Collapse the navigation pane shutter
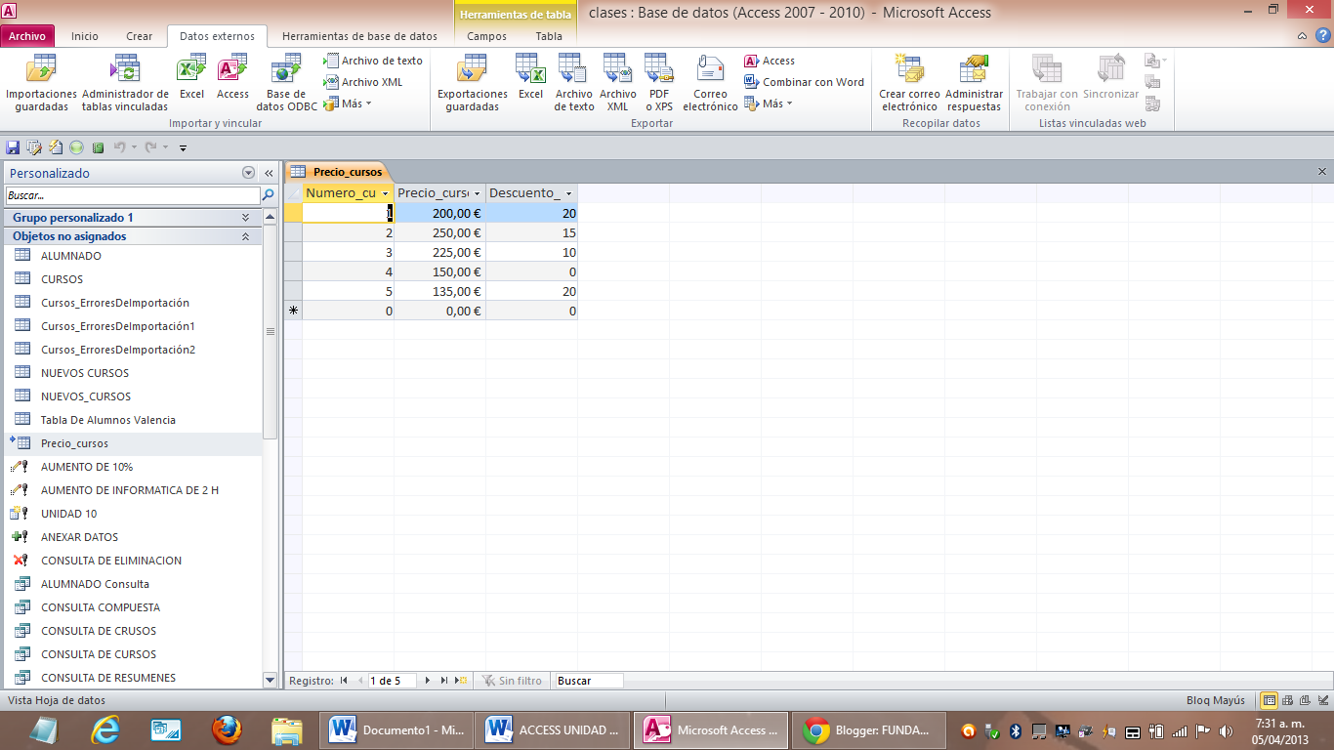Screen dimensions: 1334x750 [x=269, y=172]
